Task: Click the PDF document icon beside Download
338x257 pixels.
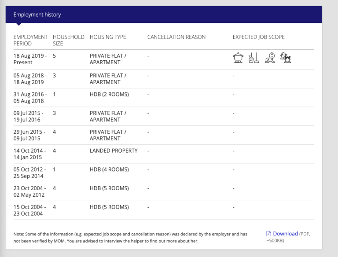Action: tap(268, 234)
